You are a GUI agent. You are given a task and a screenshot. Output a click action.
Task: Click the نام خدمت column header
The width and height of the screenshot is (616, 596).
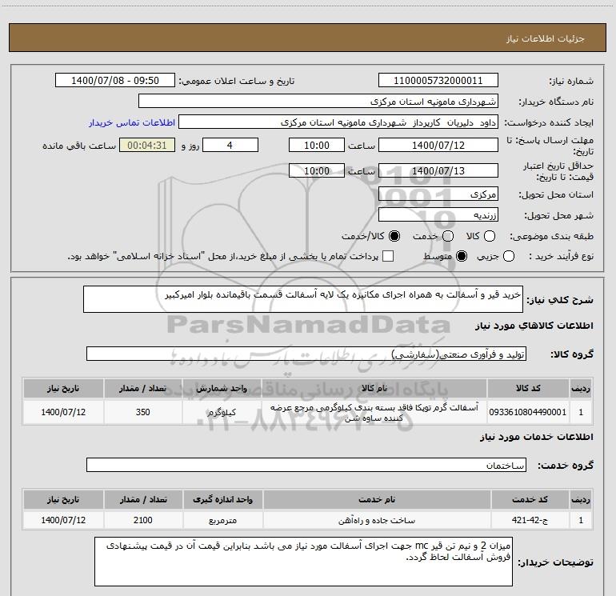[x=377, y=500]
